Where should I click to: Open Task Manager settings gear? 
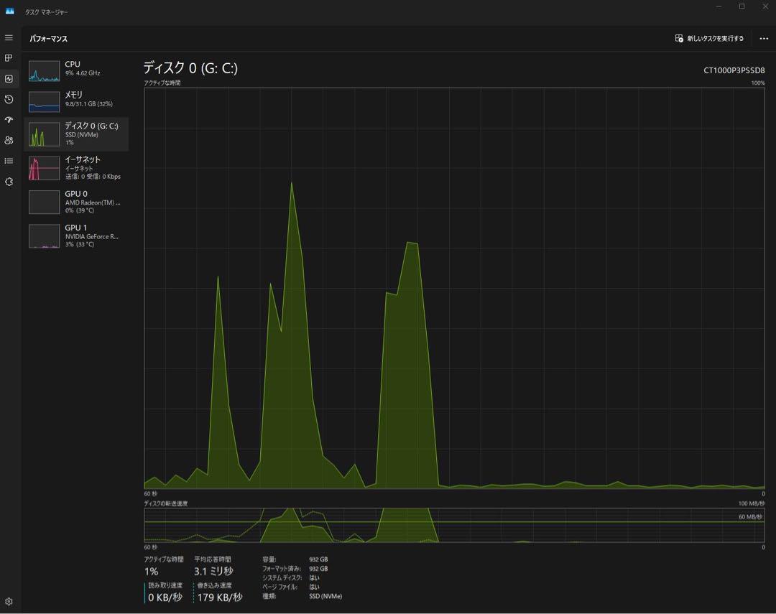(9, 602)
